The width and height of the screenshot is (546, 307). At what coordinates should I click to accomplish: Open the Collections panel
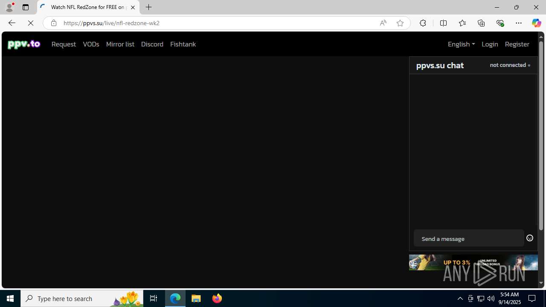point(481,23)
